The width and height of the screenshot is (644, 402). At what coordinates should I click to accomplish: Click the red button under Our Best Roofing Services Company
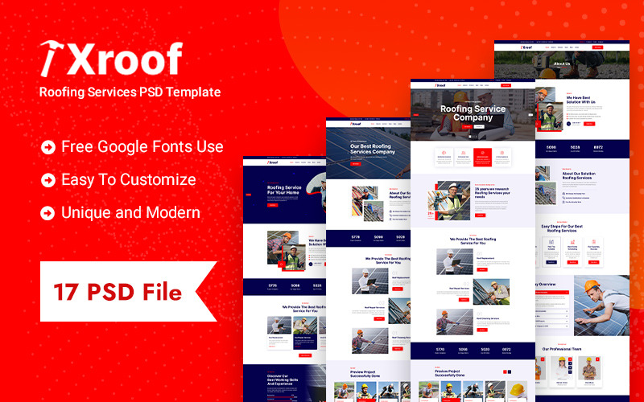356,164
